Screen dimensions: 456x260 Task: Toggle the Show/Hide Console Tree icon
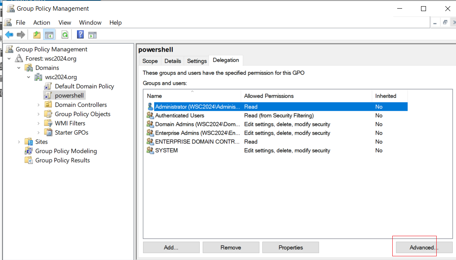(x=49, y=35)
